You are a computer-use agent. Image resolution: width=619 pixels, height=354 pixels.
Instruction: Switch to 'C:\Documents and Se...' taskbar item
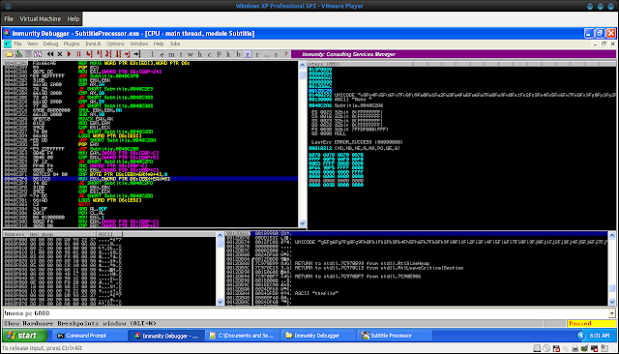pos(243,336)
